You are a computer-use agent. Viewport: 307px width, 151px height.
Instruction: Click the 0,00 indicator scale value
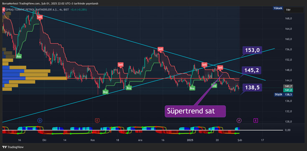point(288,130)
